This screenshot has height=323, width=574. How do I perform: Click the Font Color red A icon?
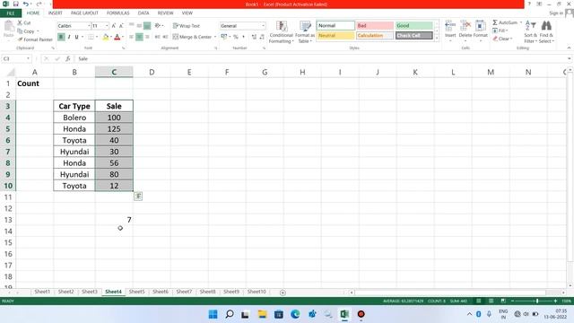click(117, 37)
